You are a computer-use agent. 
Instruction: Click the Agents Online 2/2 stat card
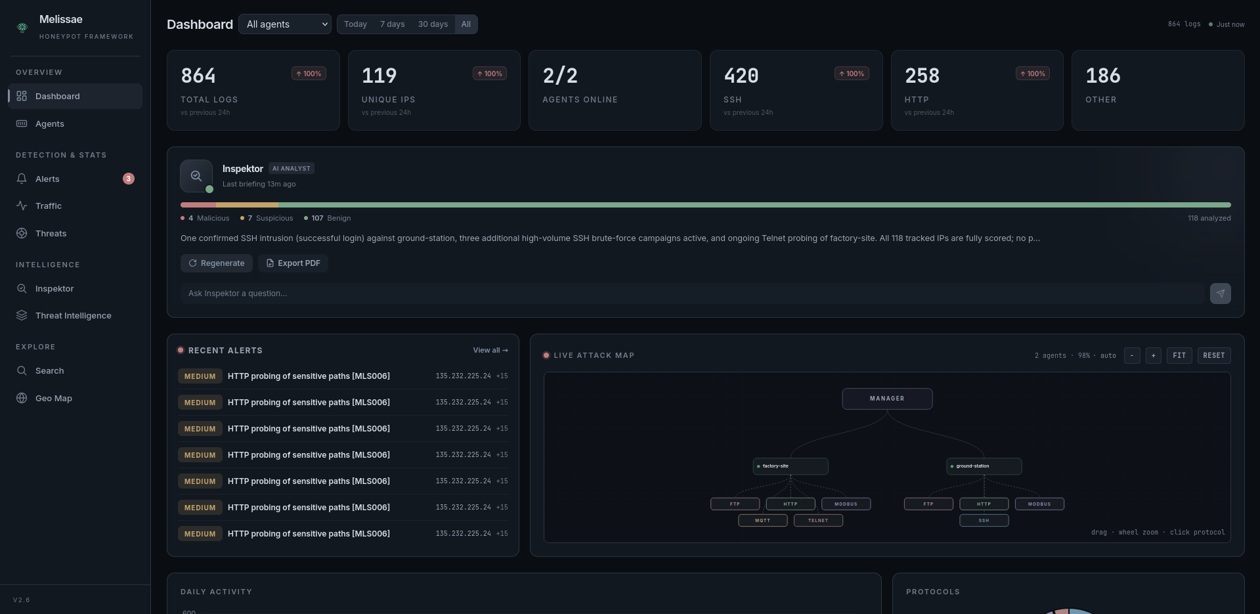tap(615, 91)
